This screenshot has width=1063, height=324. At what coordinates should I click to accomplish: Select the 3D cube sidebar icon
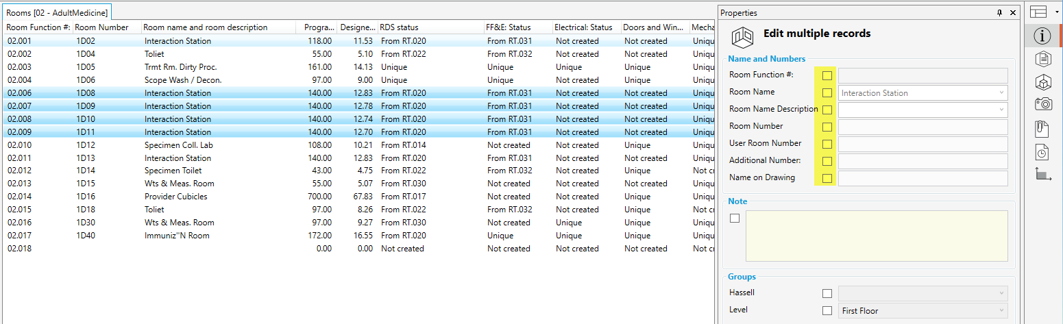coord(1042,82)
